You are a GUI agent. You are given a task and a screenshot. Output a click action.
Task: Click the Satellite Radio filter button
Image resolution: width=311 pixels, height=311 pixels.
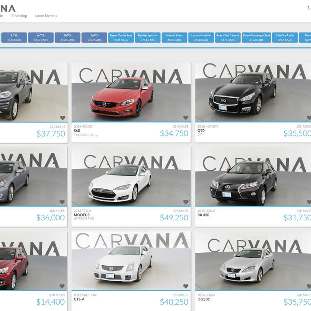tap(285, 37)
